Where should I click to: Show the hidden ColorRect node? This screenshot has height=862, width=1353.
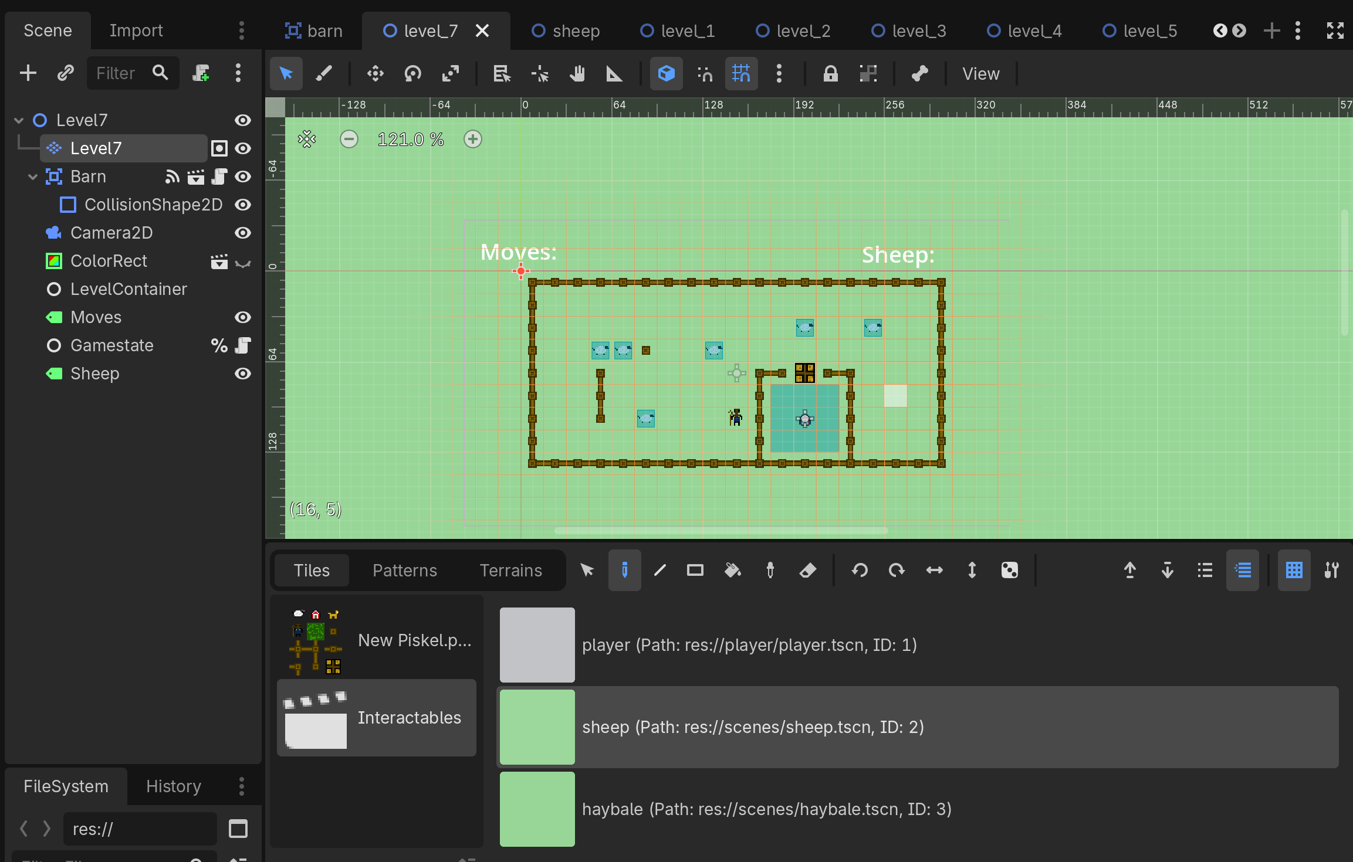(243, 262)
